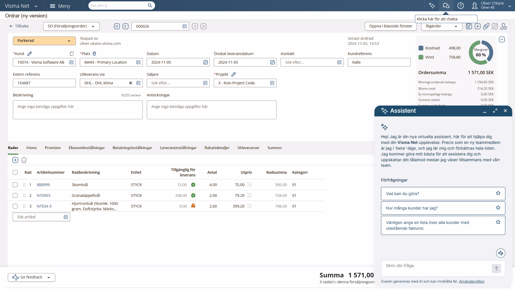Viewport: 515px width, 290px height.
Task: Switch to the Provision tab
Action: click(53, 148)
